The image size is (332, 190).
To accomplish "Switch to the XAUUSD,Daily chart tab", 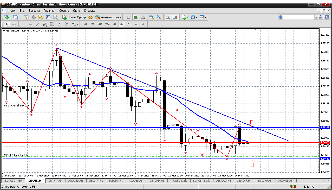I will point(178,181).
